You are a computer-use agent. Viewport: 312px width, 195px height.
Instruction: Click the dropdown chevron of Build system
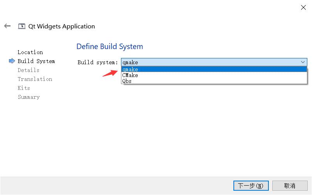click(x=303, y=62)
